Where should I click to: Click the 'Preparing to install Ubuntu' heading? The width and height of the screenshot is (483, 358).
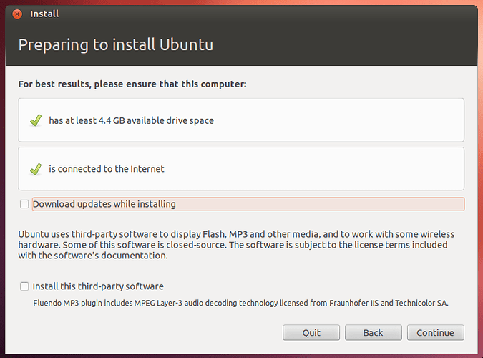pos(116,45)
